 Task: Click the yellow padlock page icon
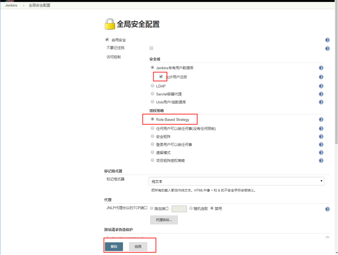pos(110,24)
